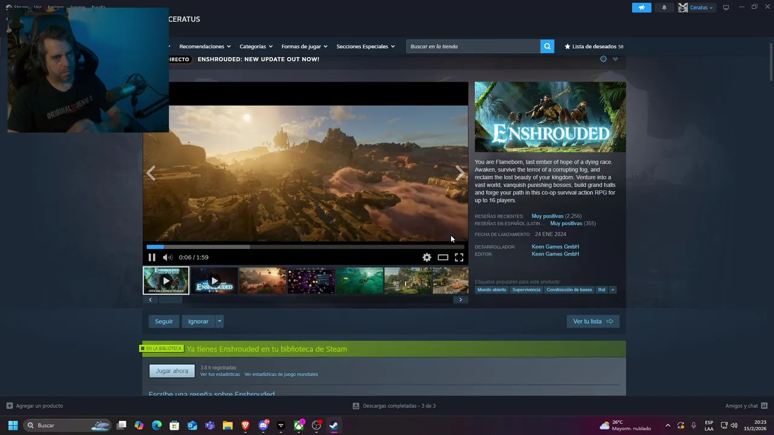This screenshot has width=774, height=435.
Task: Expand Formas de jugar menu
Action: click(304, 47)
